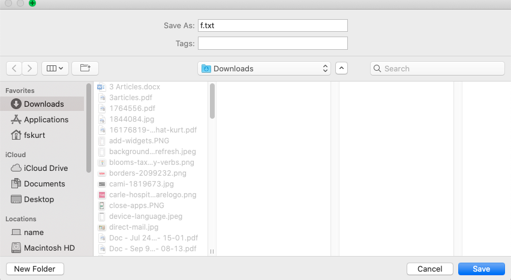The image size is (511, 280).
Task: Click the iCloud Drive cloud icon
Action: point(16,168)
